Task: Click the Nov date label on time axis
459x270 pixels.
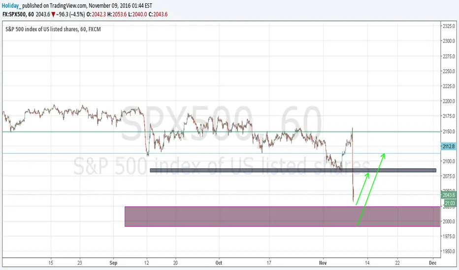Action: click(x=323, y=263)
